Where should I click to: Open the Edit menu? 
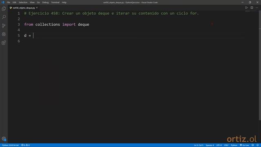(15, 2)
